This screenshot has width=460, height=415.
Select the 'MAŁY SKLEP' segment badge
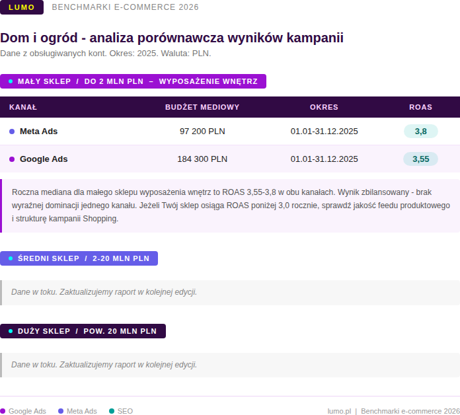[x=133, y=81]
